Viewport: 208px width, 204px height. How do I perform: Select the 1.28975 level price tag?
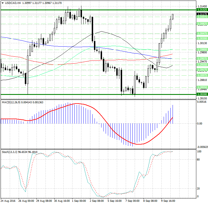point(202,75)
